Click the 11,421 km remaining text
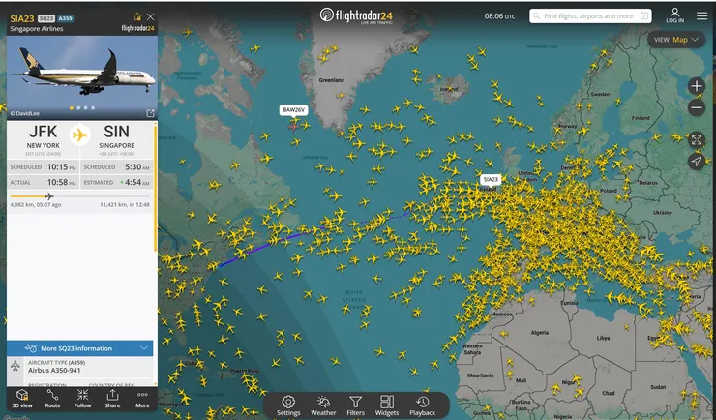 [125, 205]
